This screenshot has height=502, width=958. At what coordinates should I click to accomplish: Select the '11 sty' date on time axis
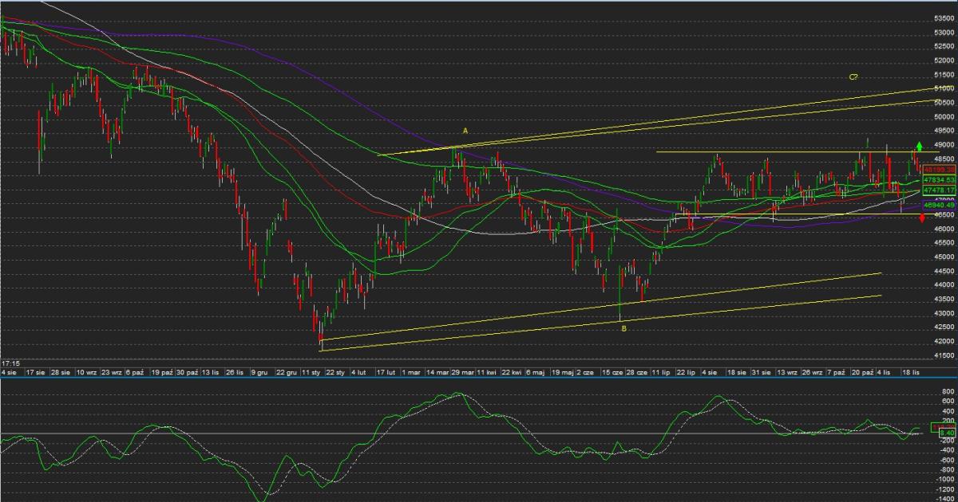click(x=310, y=372)
